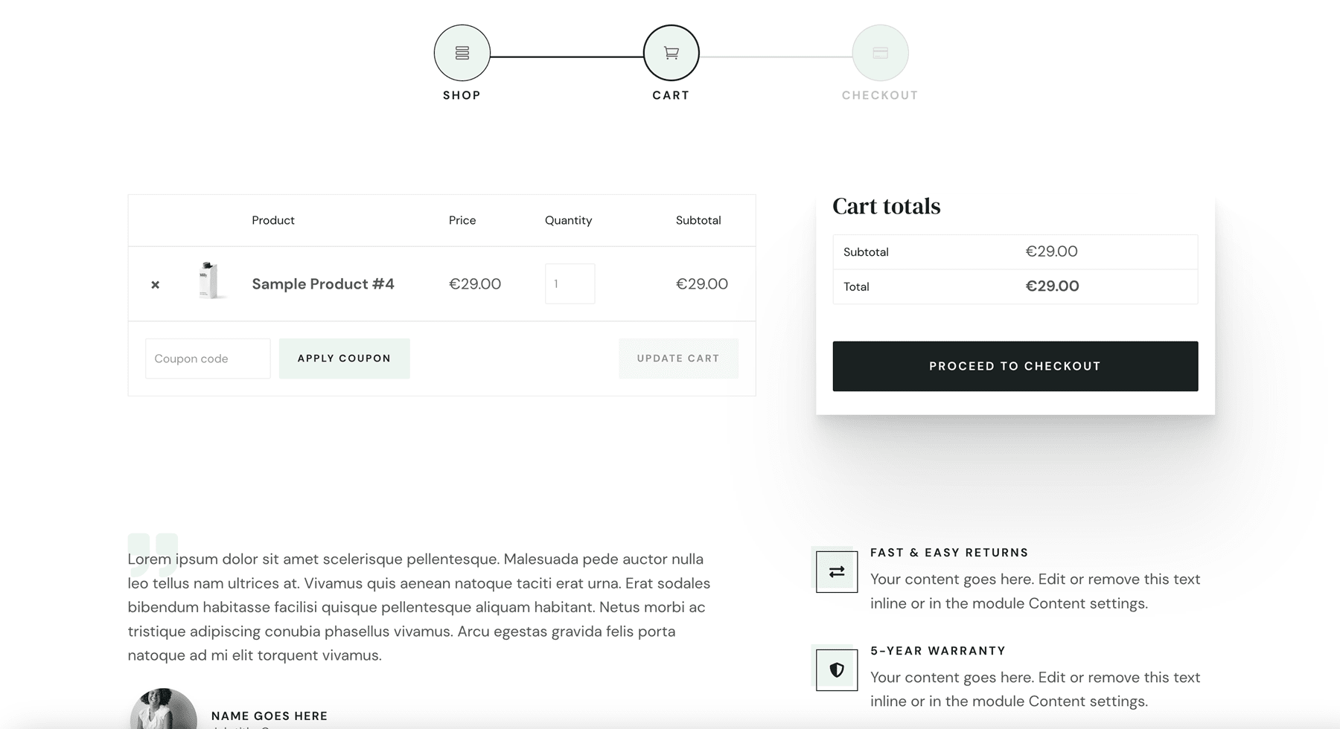
Task: Click the Cart step circle icon
Action: pos(671,53)
